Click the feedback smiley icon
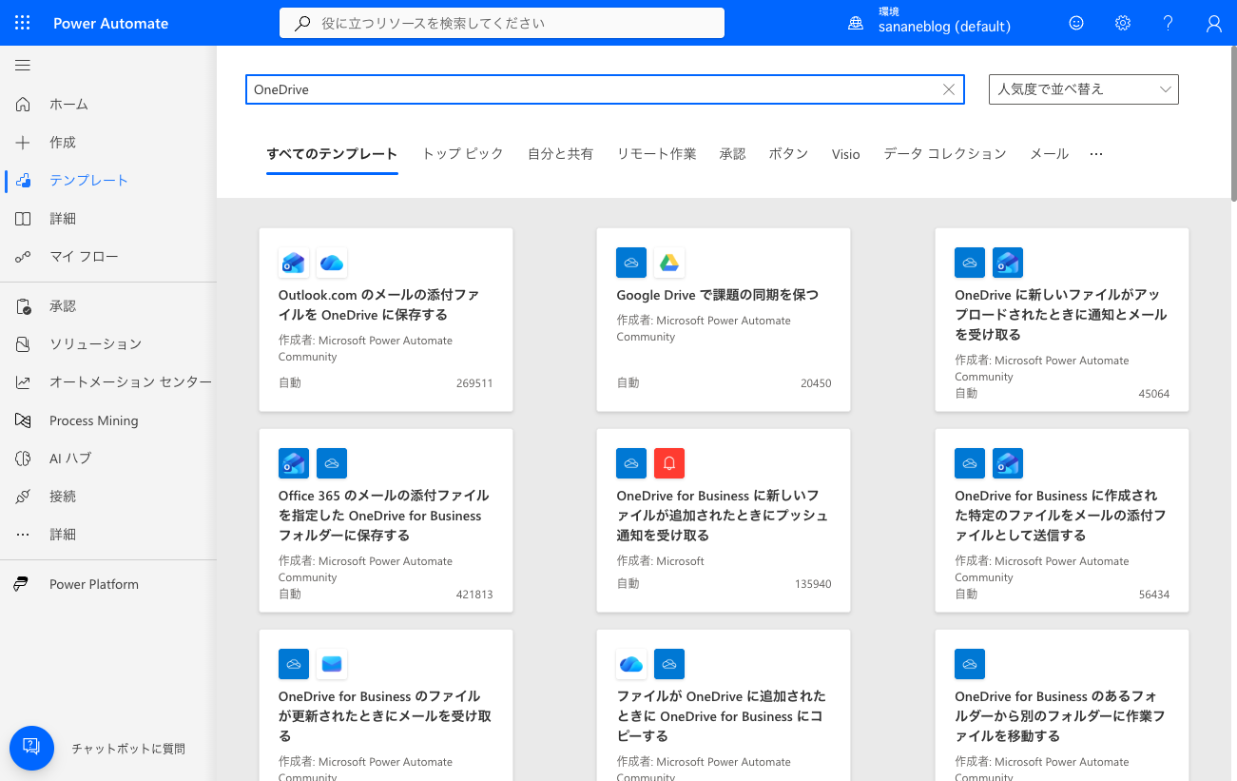Viewport: 1237px width, 781px height. 1076,23
